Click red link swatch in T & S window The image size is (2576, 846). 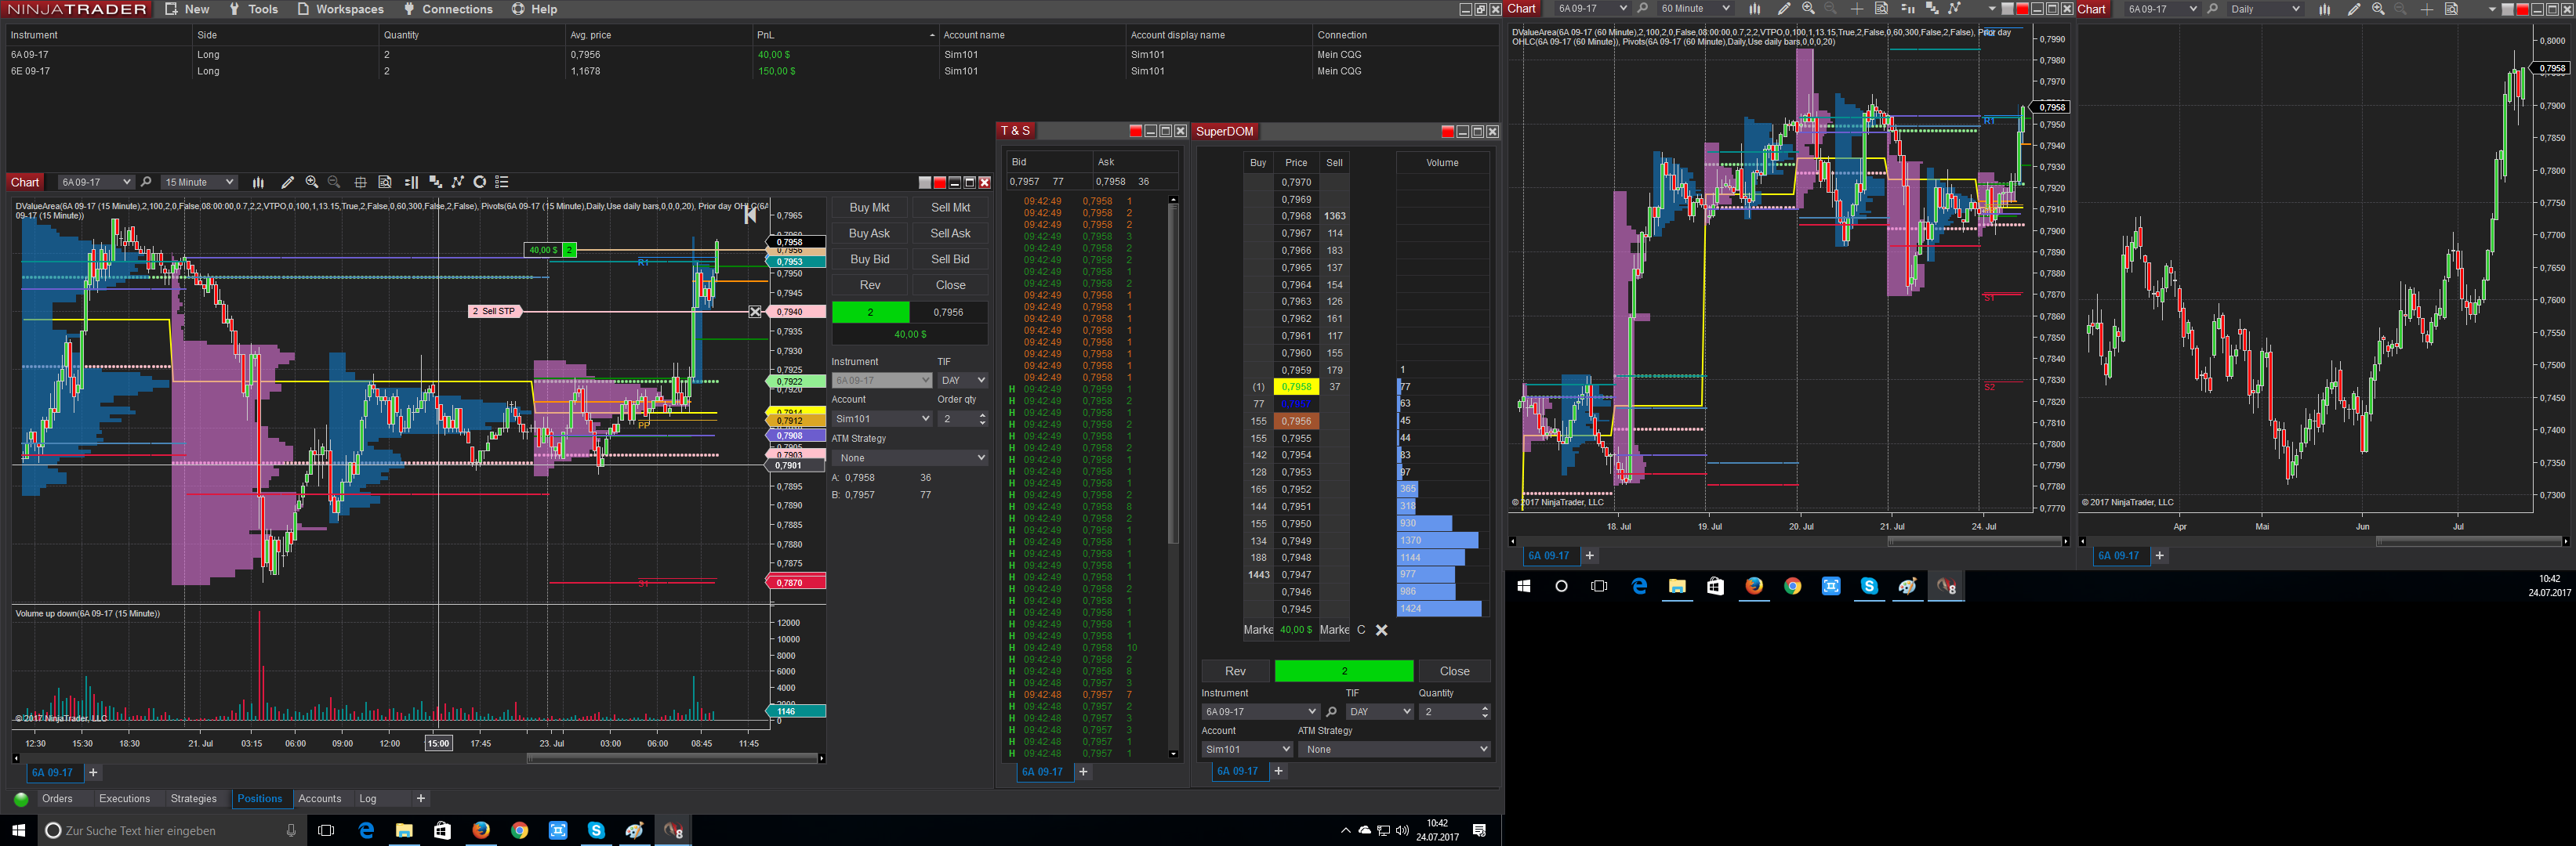tap(1135, 131)
